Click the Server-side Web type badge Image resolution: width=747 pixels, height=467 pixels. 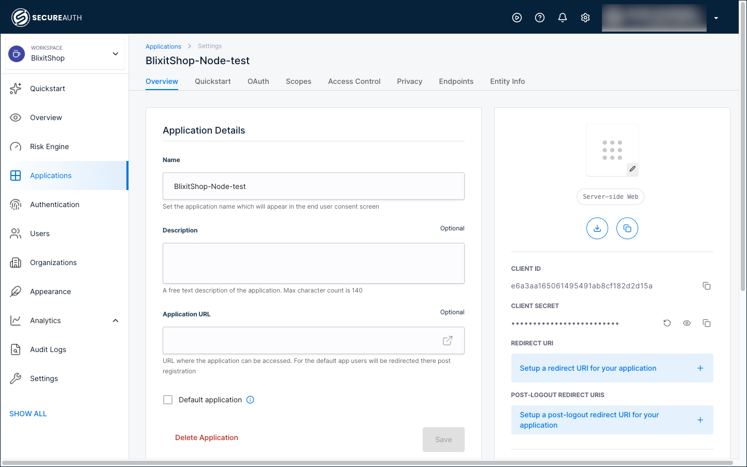pyautogui.click(x=610, y=197)
